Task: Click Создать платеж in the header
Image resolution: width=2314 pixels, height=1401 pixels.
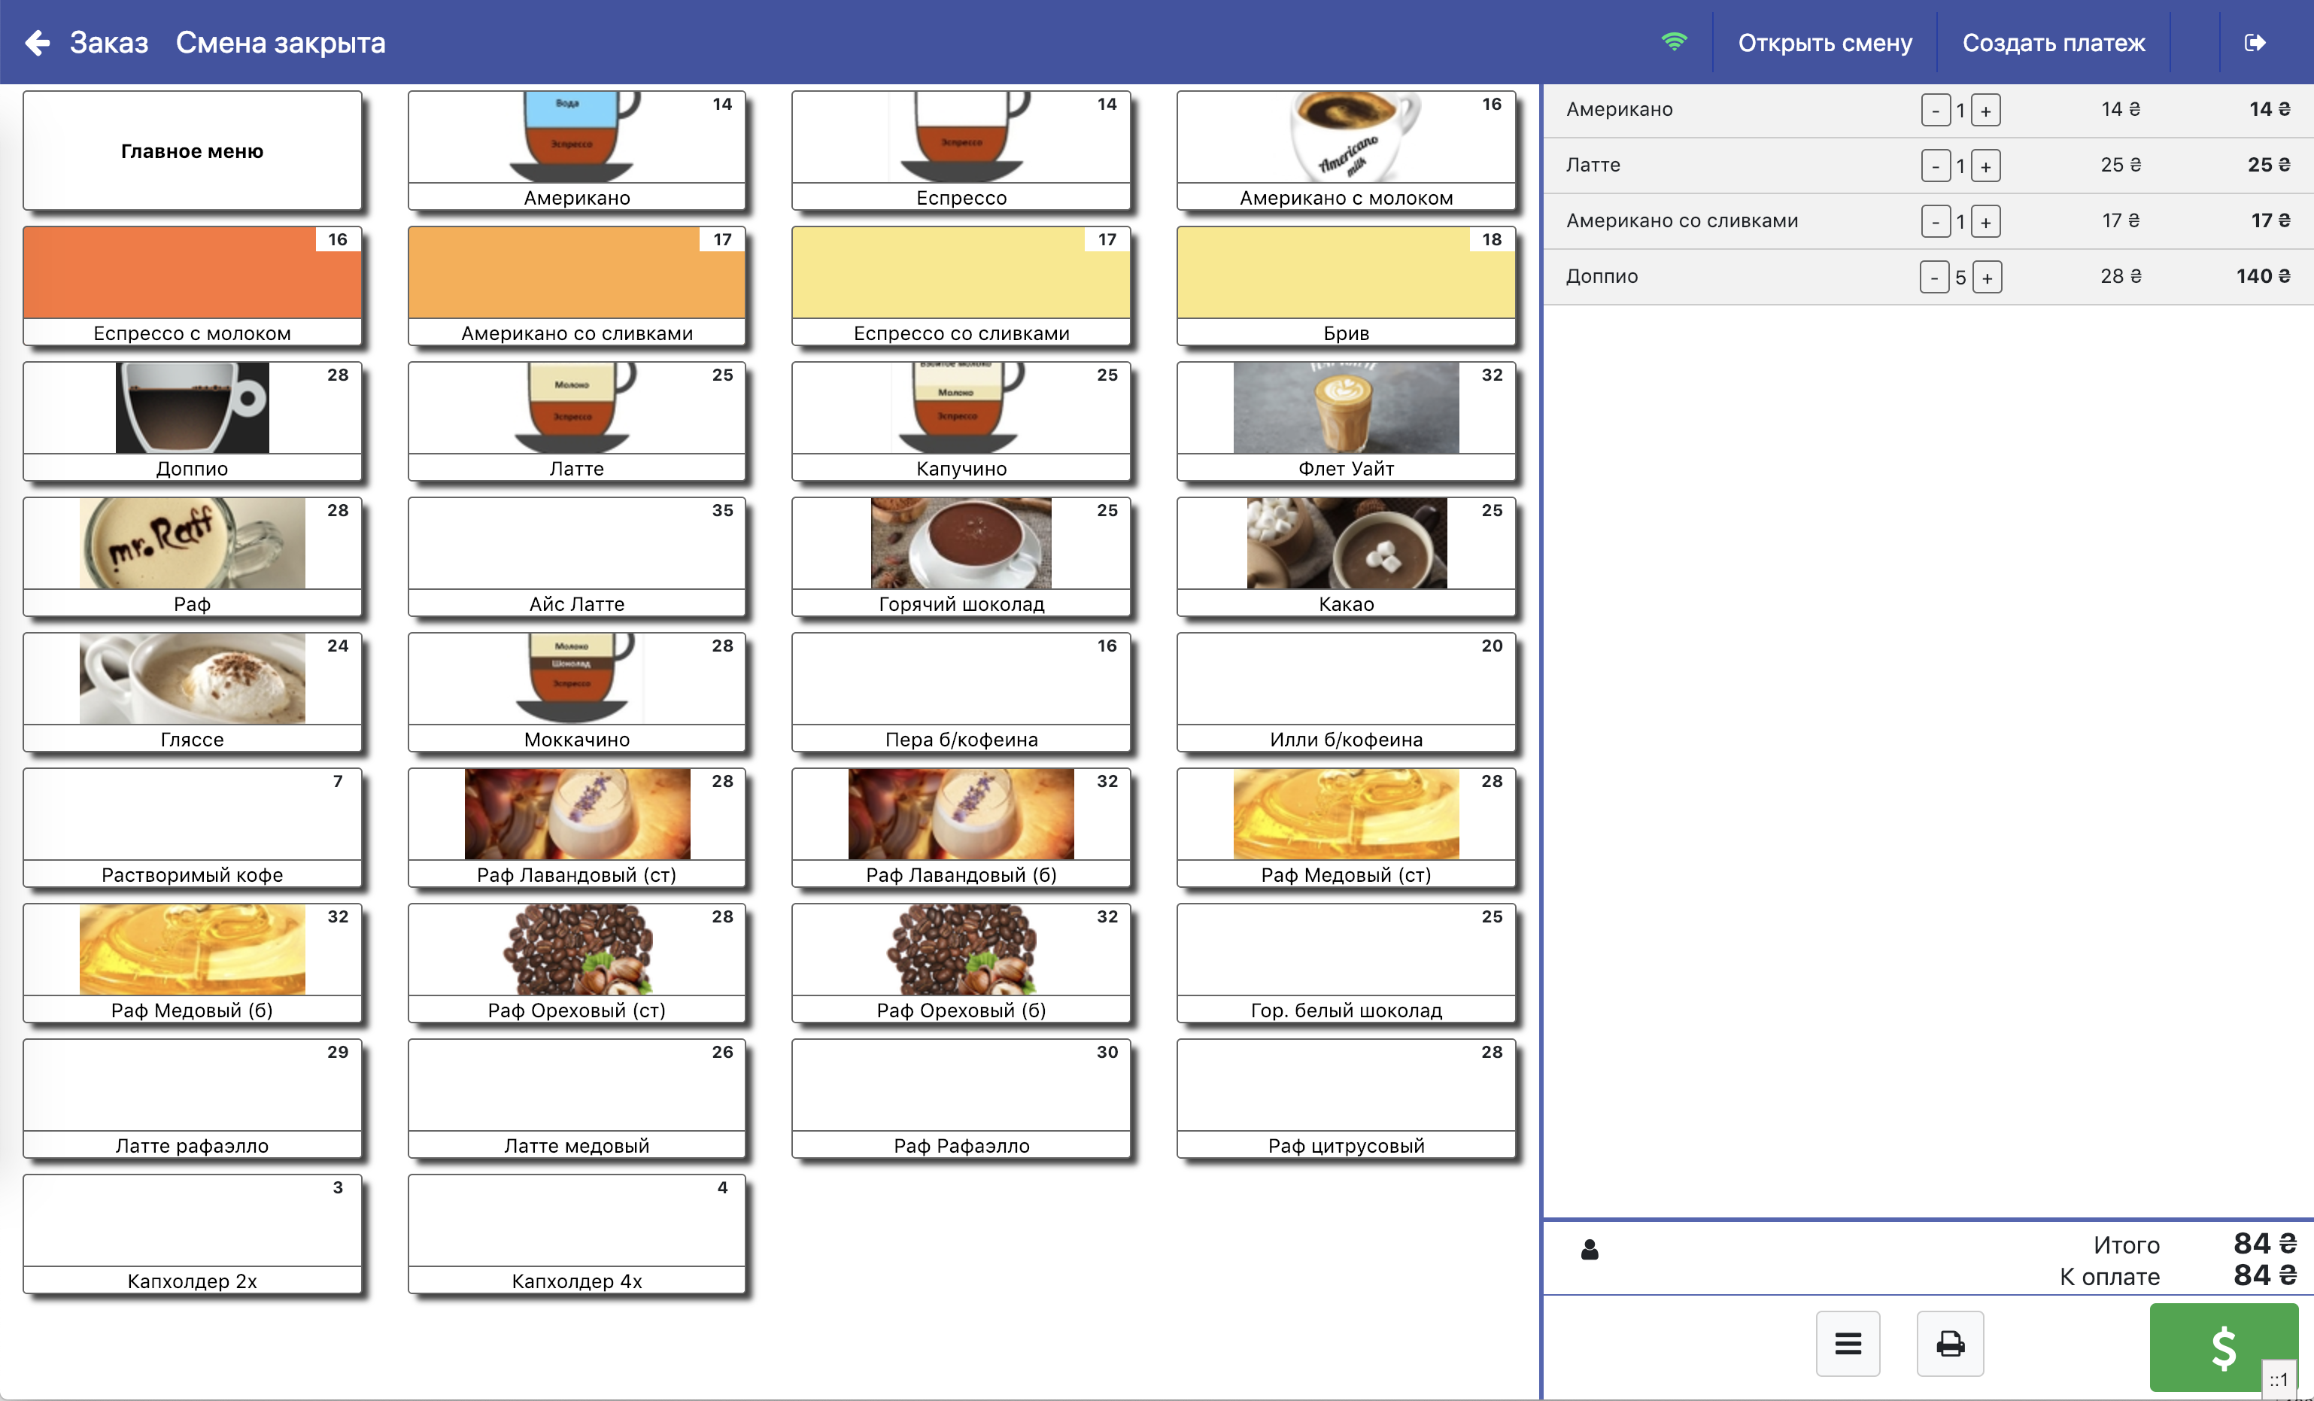Action: (x=2053, y=42)
